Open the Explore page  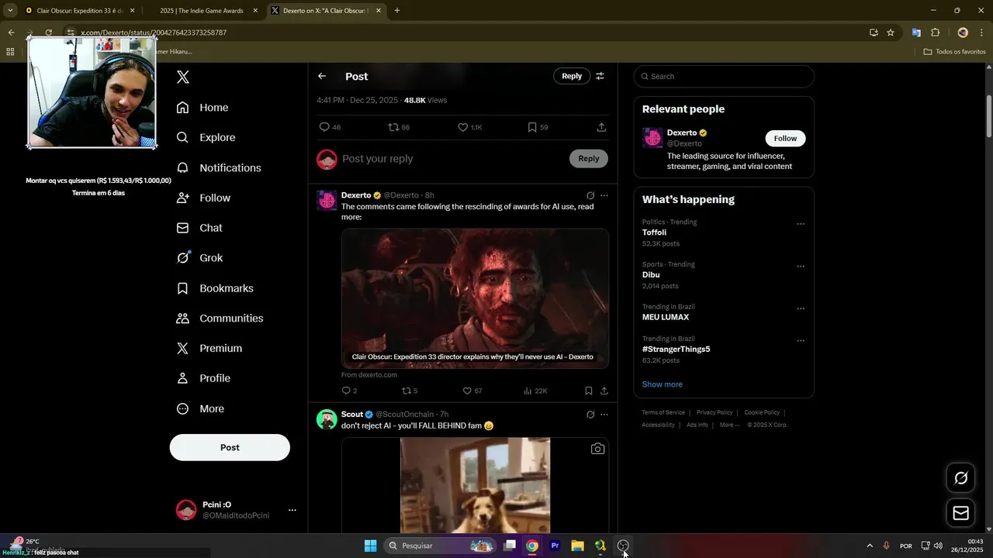pos(206,137)
